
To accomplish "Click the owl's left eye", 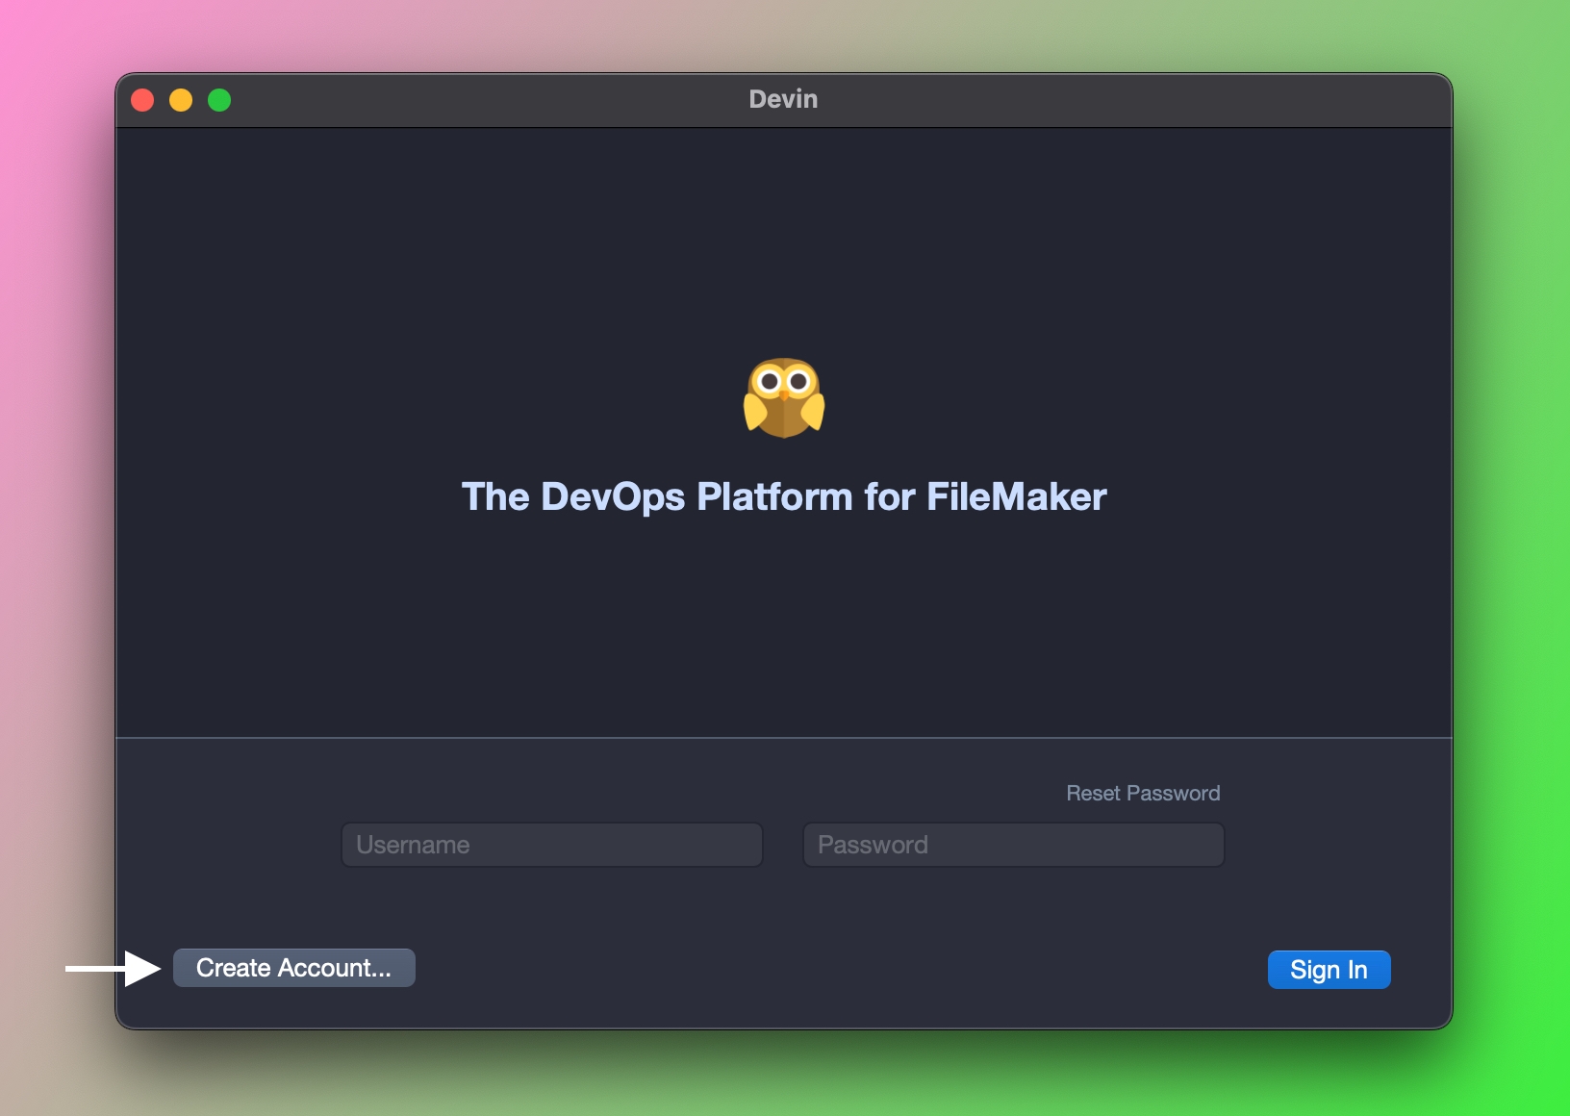I will [x=769, y=382].
